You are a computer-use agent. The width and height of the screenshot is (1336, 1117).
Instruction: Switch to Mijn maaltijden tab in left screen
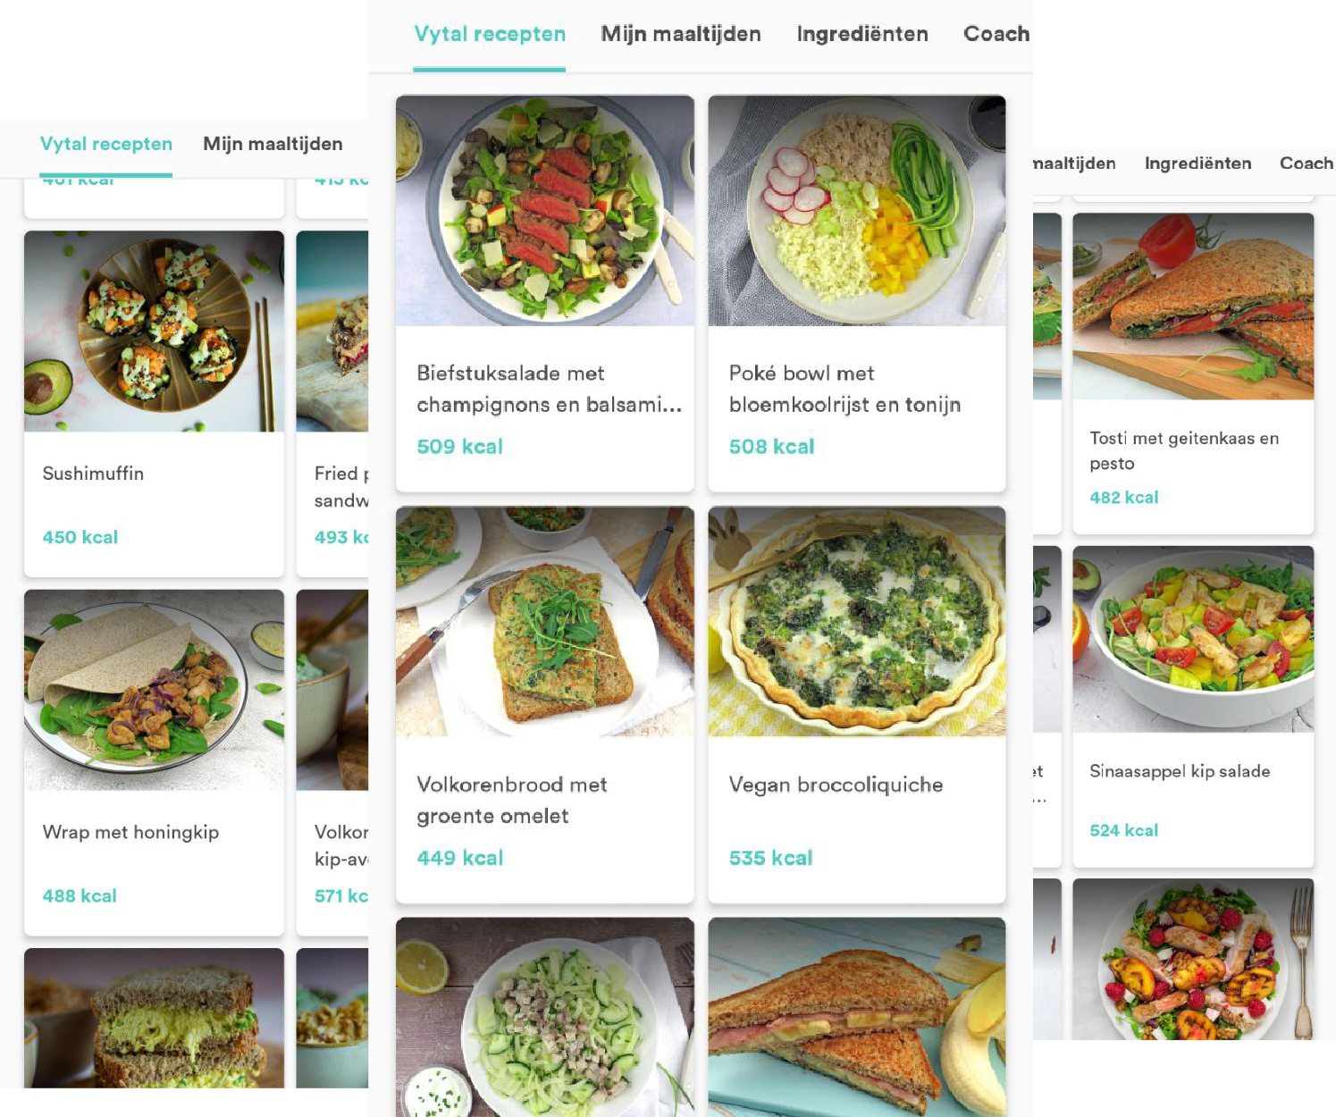click(273, 144)
